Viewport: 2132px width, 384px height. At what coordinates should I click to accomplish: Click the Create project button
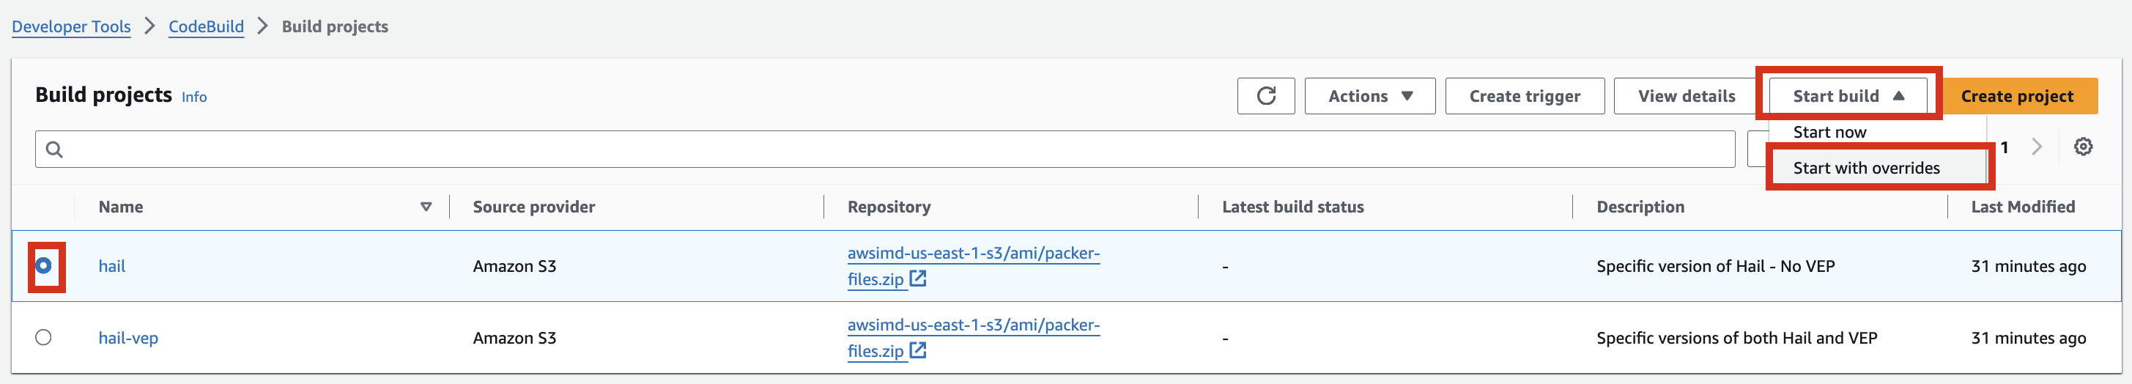[x=2016, y=96]
